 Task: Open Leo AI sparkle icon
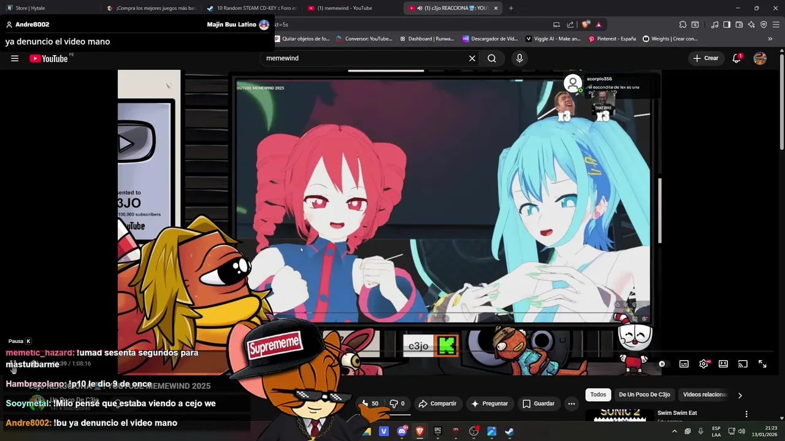[x=751, y=24]
